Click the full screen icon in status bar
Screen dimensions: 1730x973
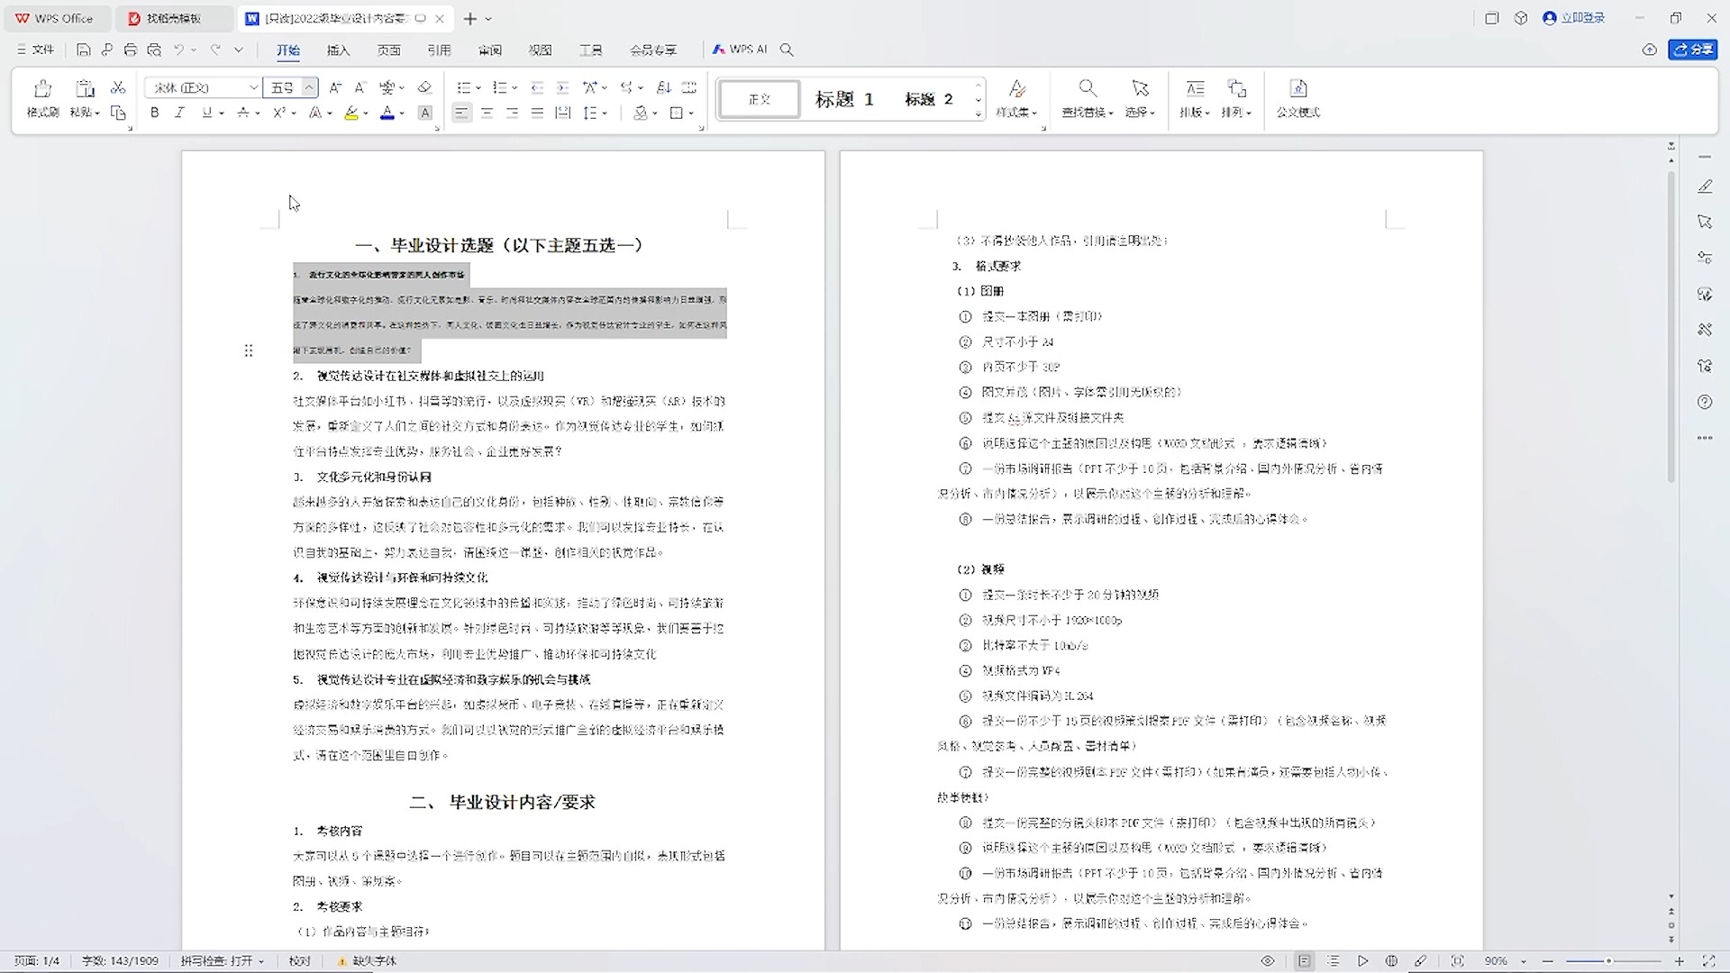1709,961
